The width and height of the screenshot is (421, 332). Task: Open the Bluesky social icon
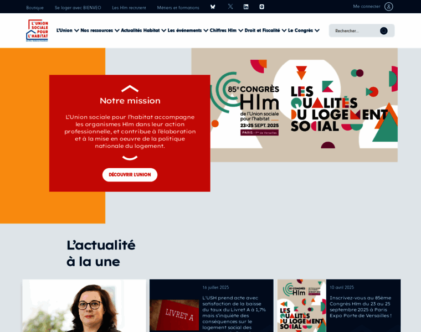click(x=213, y=7)
